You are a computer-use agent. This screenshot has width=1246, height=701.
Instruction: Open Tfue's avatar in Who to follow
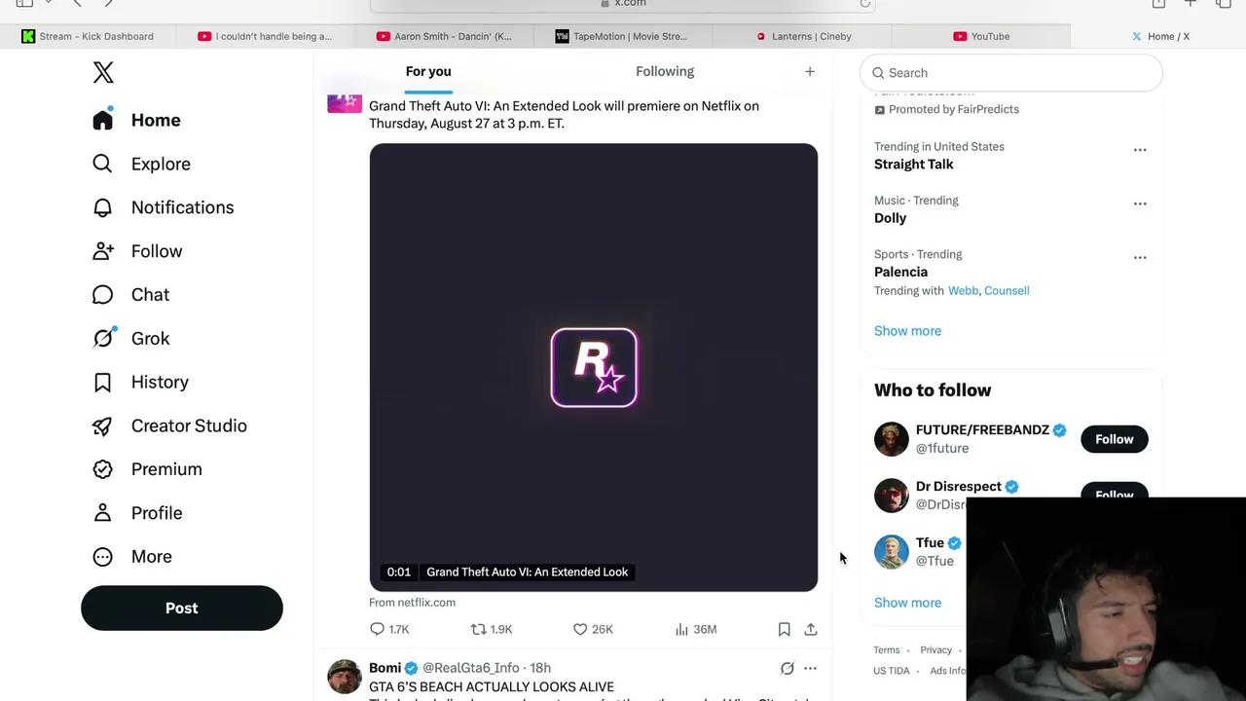click(x=891, y=552)
